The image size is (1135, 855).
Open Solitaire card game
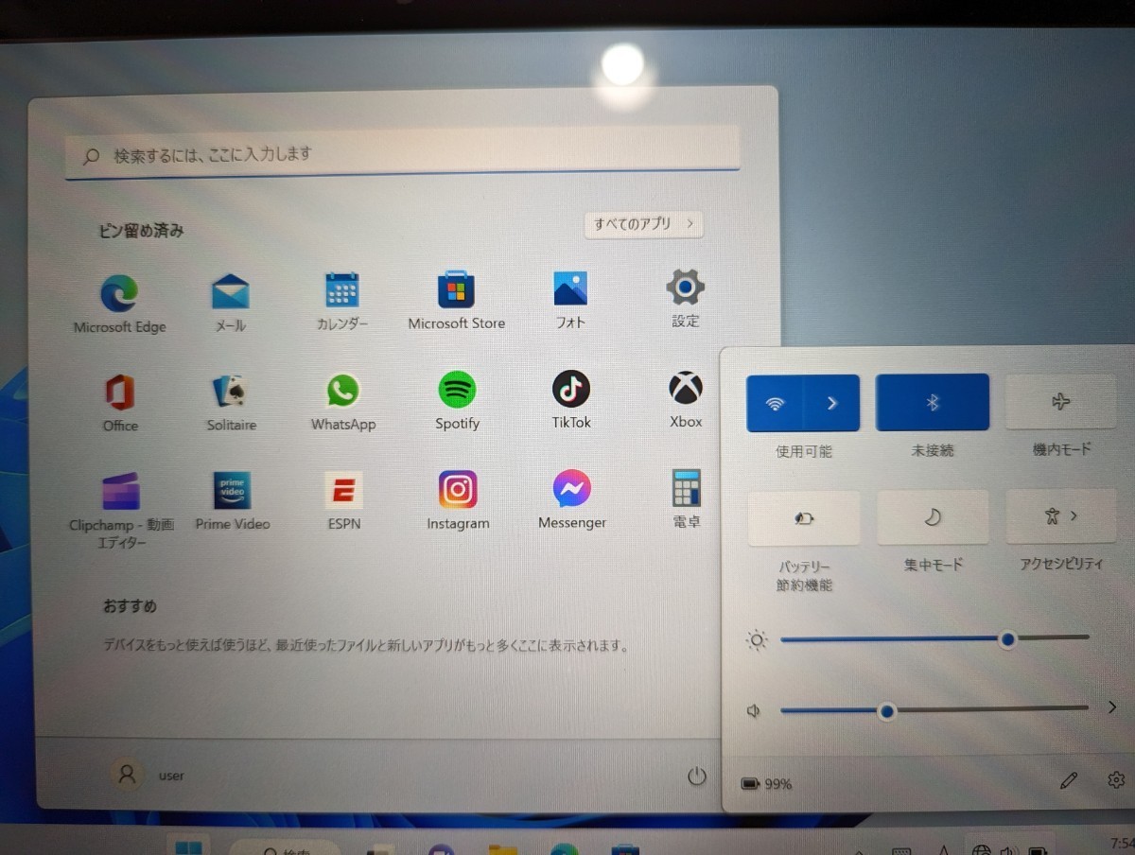(231, 403)
